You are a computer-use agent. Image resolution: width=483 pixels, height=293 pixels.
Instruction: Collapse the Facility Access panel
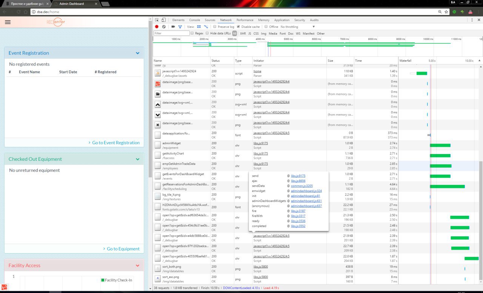click(138, 266)
